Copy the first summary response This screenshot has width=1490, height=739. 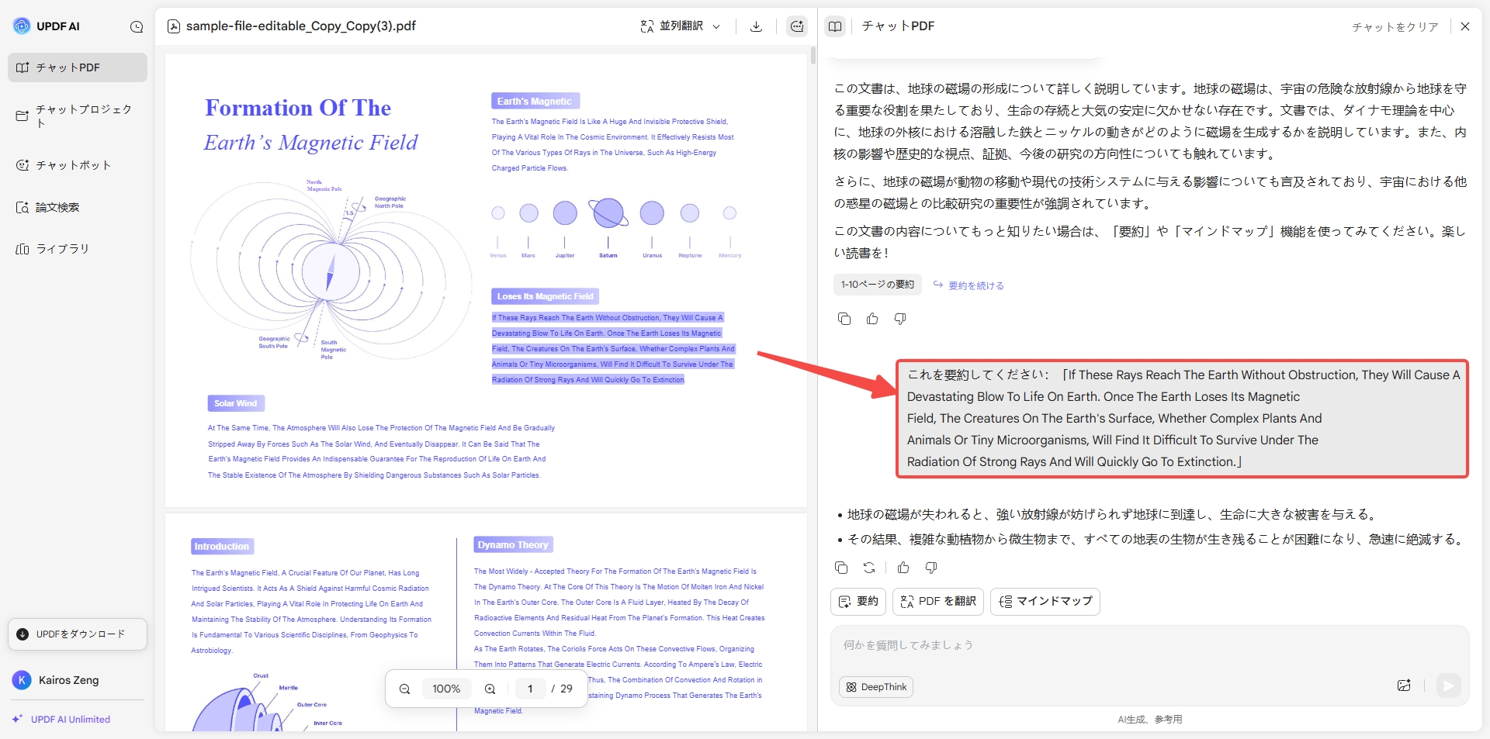point(844,319)
